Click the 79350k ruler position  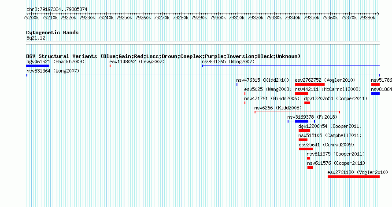311,18
